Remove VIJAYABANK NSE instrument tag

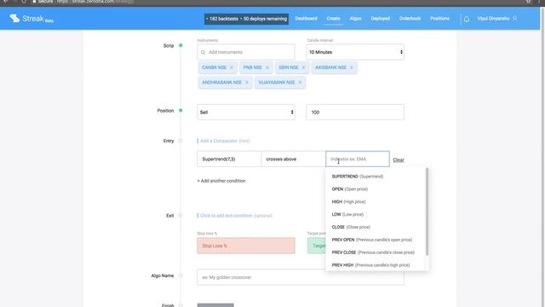click(300, 83)
